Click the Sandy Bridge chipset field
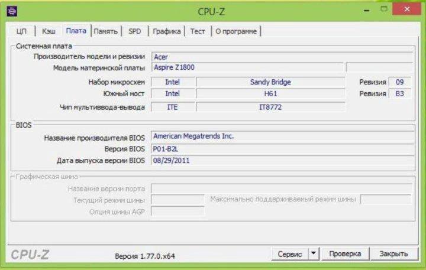 coord(270,82)
